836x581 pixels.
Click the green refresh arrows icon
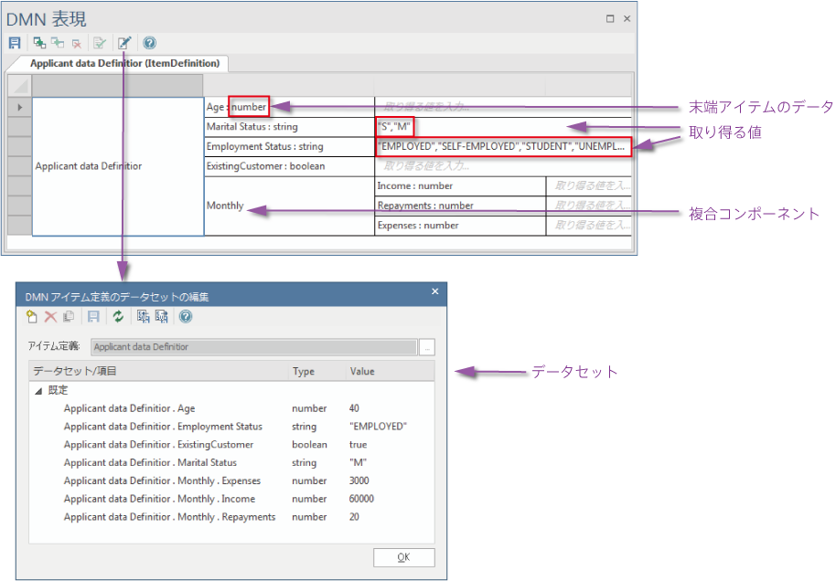point(117,317)
